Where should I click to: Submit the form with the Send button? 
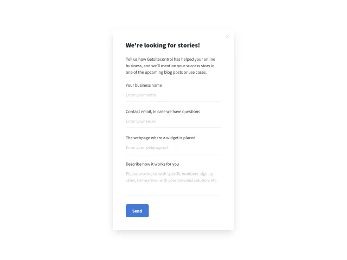(x=137, y=211)
